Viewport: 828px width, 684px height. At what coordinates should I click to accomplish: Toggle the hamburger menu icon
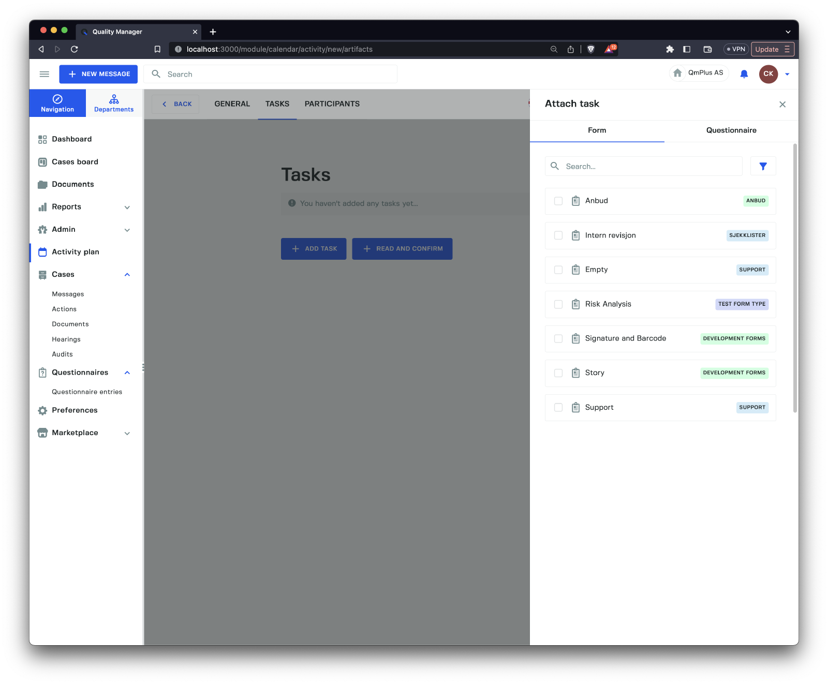click(45, 74)
